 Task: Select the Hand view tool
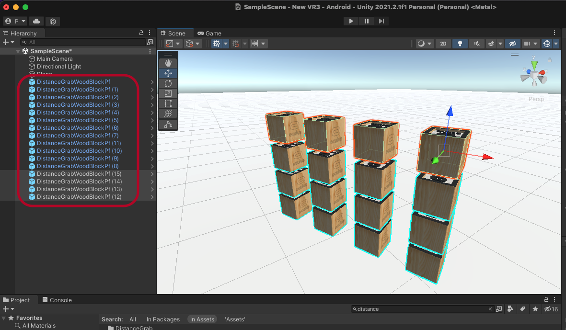tap(168, 63)
